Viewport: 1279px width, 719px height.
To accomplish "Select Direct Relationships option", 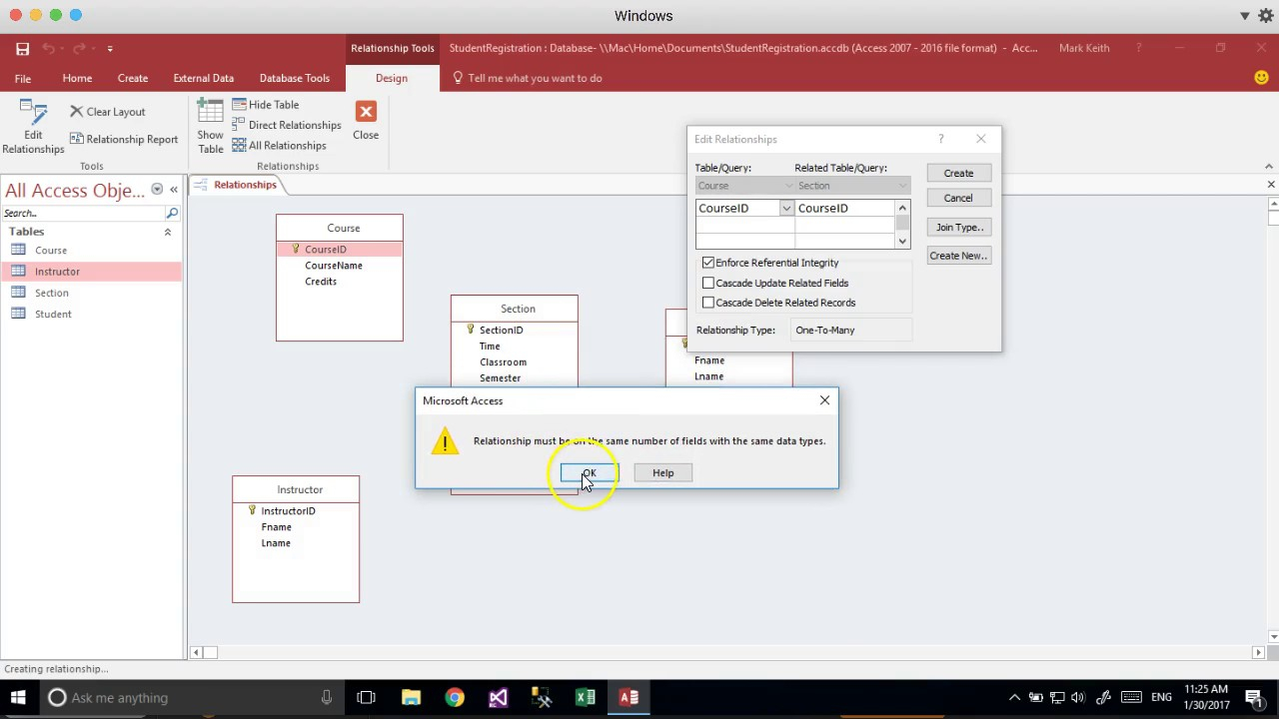I will (x=287, y=125).
